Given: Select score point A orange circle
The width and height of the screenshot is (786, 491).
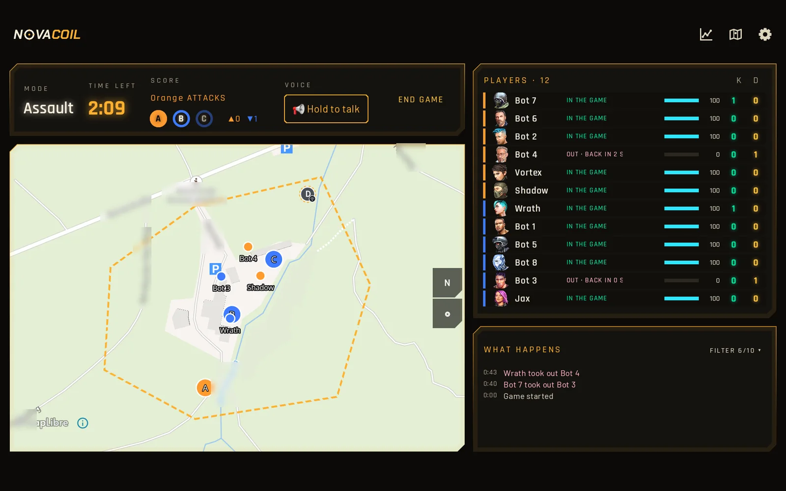Looking at the screenshot, I should pos(158,118).
